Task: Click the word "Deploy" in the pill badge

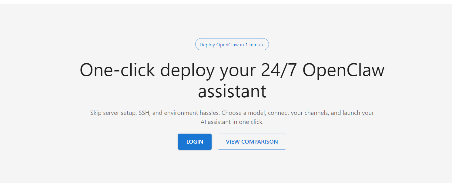Action: (207, 45)
